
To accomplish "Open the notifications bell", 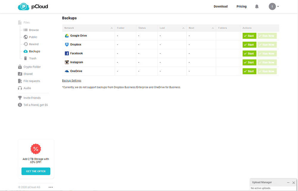I will [257, 7].
